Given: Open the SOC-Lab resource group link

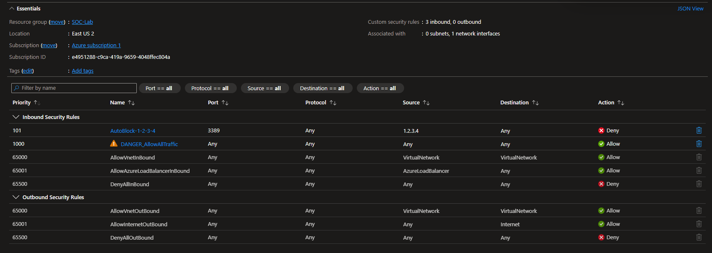Looking at the screenshot, I should coord(82,22).
